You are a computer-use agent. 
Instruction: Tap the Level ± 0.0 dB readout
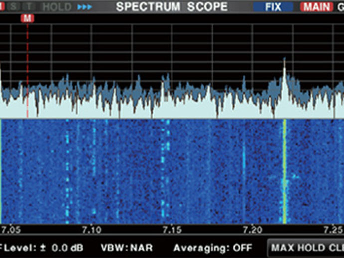pos(42,248)
